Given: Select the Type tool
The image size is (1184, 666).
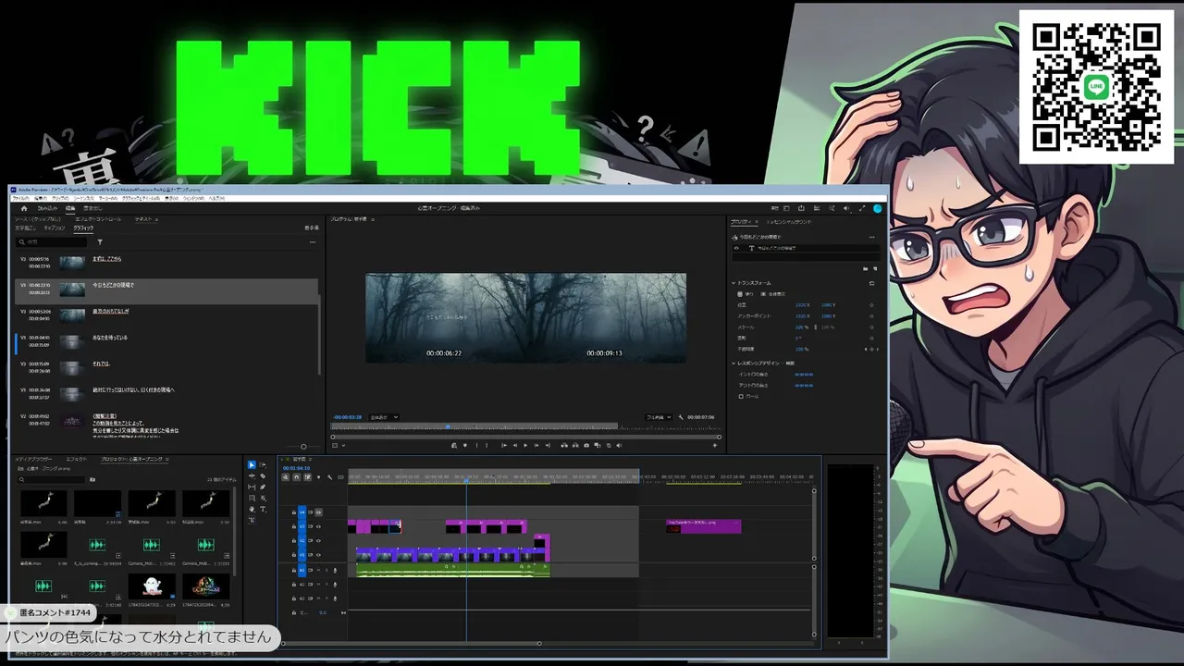Looking at the screenshot, I should click(x=263, y=510).
